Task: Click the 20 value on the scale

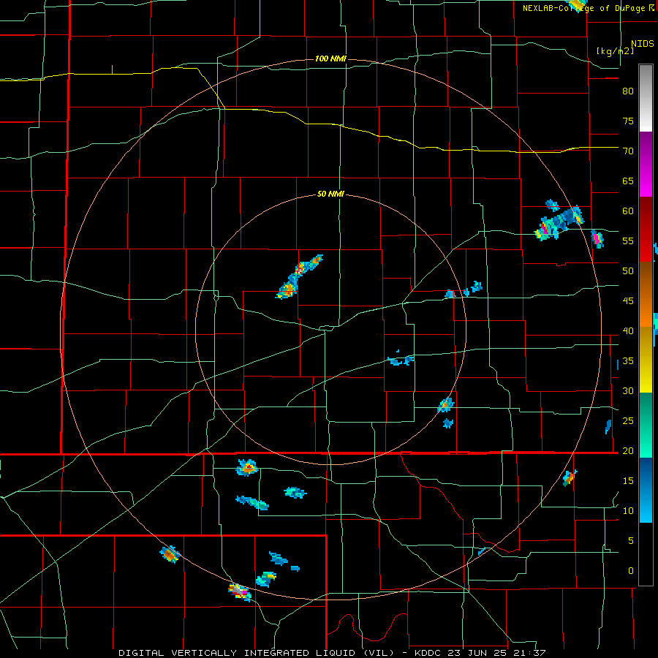Action: pyautogui.click(x=628, y=450)
